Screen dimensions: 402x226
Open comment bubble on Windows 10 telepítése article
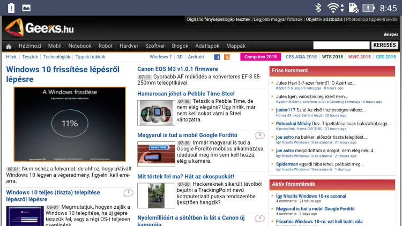pyautogui.click(x=128, y=193)
